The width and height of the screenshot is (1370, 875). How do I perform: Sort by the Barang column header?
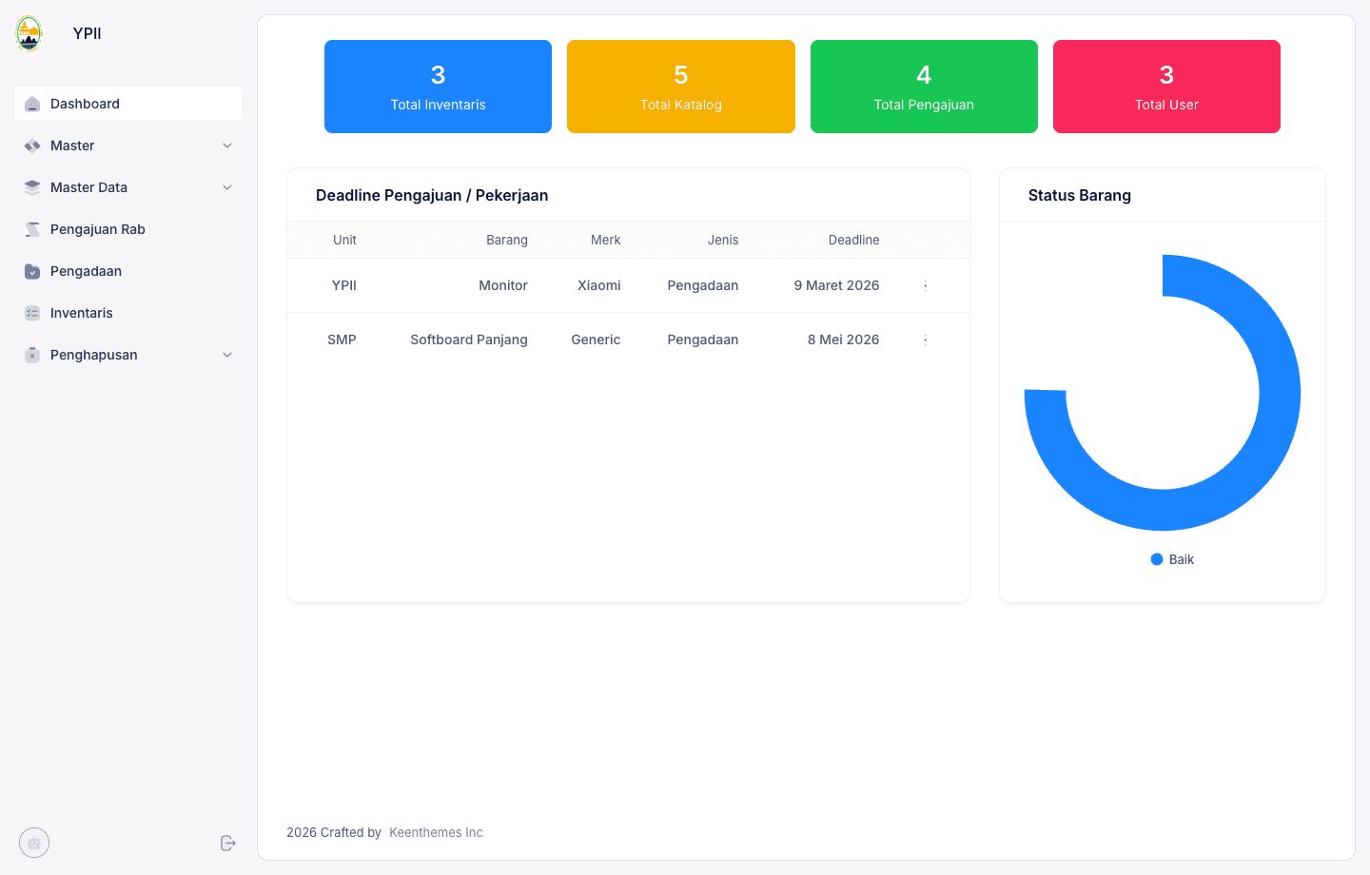point(507,240)
